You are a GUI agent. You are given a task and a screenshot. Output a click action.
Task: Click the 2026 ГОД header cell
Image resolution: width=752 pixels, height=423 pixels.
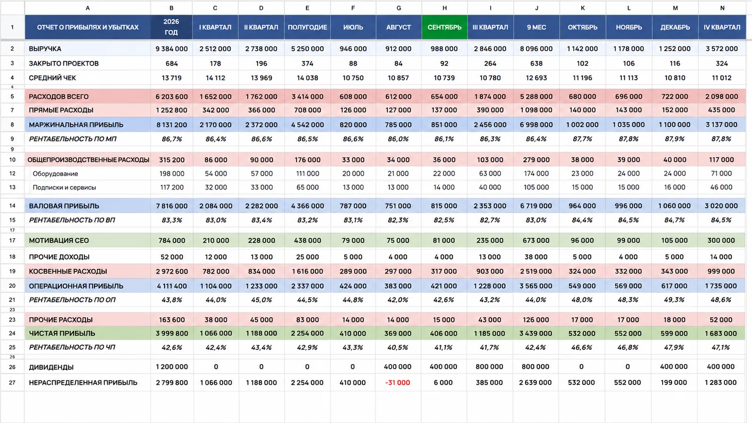coord(172,27)
